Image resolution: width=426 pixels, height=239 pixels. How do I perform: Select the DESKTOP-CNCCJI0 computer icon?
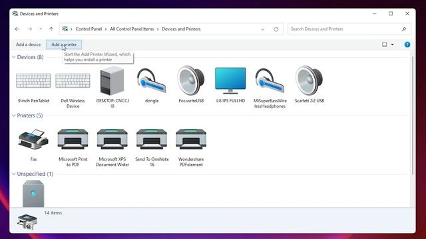[x=112, y=80]
